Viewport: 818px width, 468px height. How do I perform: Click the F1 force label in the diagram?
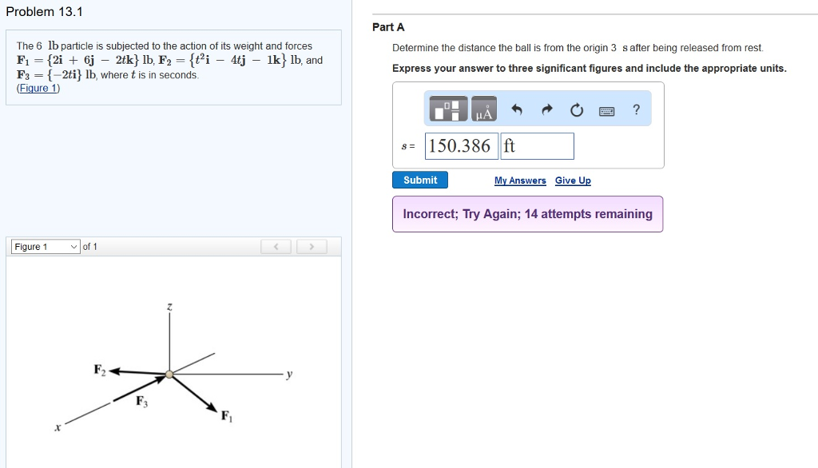click(226, 415)
